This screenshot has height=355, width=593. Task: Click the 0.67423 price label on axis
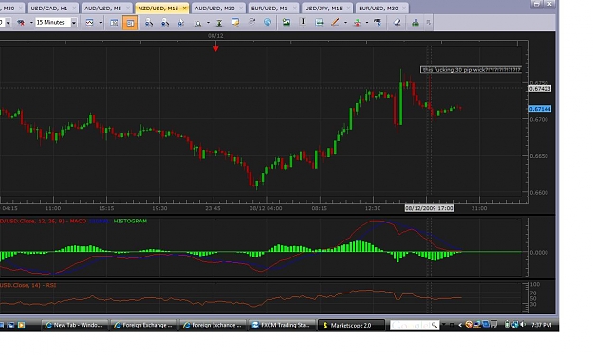click(539, 89)
